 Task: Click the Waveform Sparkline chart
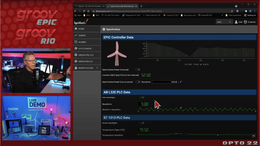coord(197,109)
